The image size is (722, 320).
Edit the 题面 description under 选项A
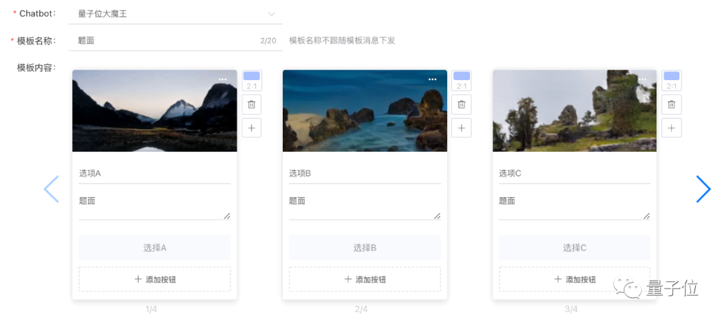[154, 206]
